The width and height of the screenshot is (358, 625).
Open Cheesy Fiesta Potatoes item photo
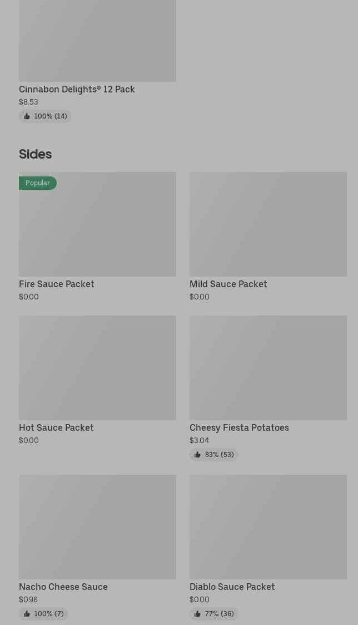point(268,367)
